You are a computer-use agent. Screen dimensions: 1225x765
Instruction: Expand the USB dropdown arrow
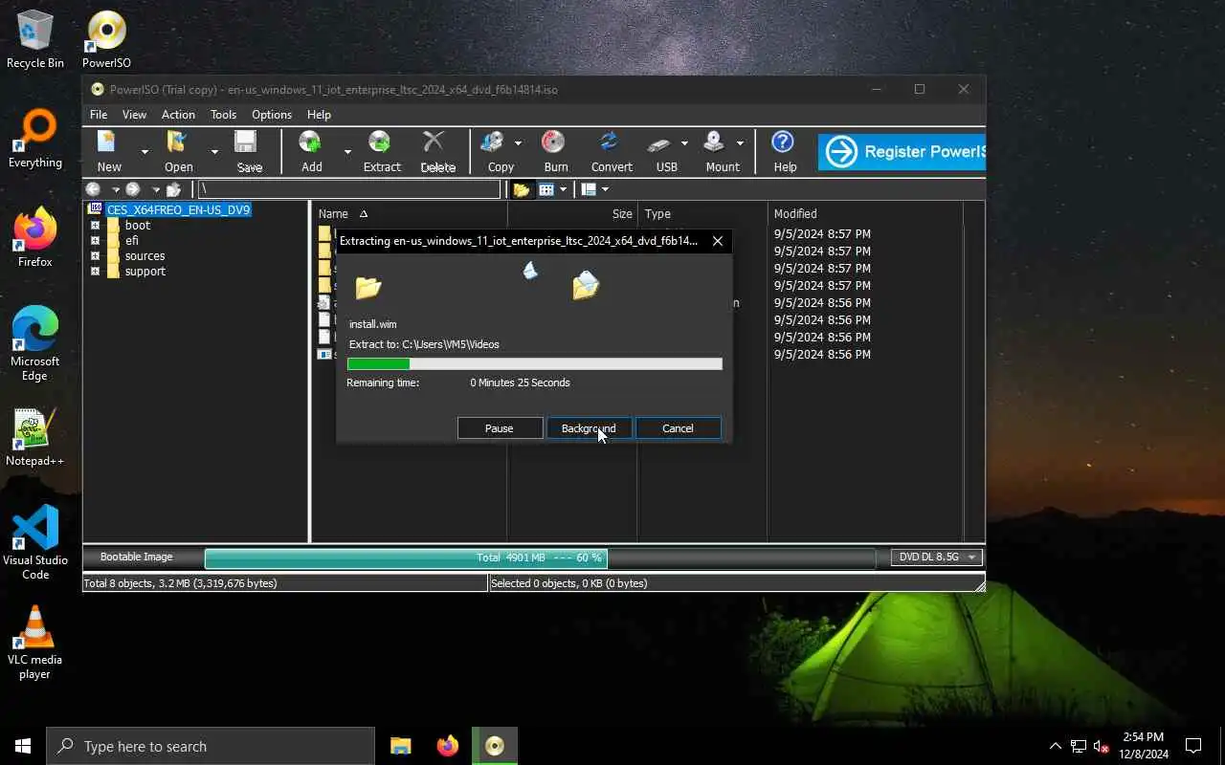(x=684, y=143)
